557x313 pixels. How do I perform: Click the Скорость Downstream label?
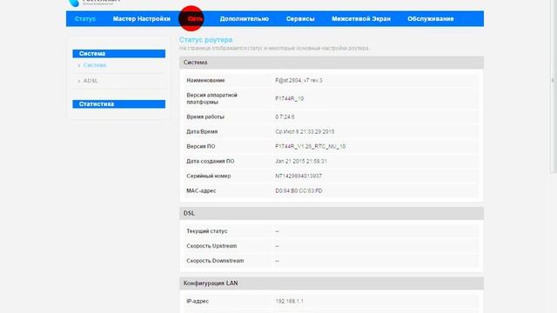[215, 261]
